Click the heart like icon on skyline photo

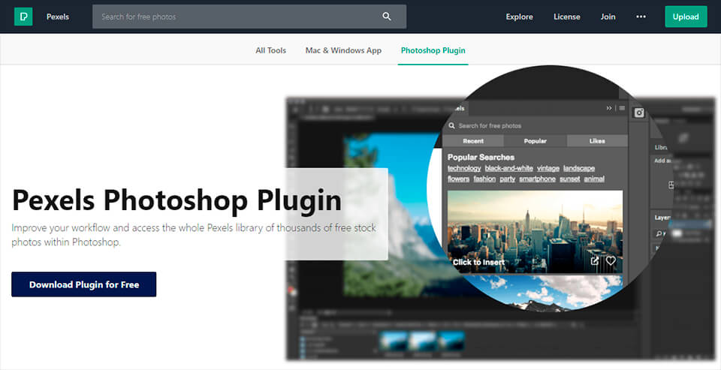point(611,260)
